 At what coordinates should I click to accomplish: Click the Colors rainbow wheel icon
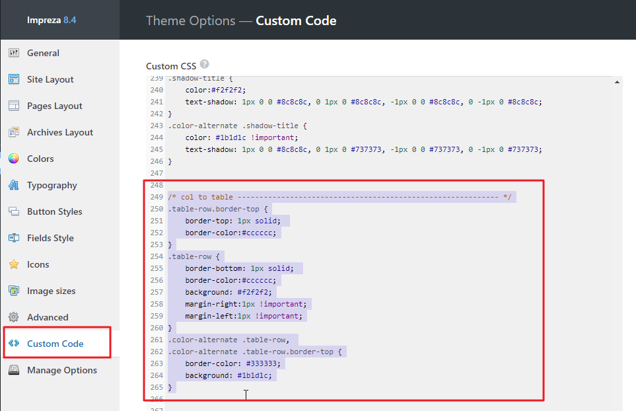14,158
